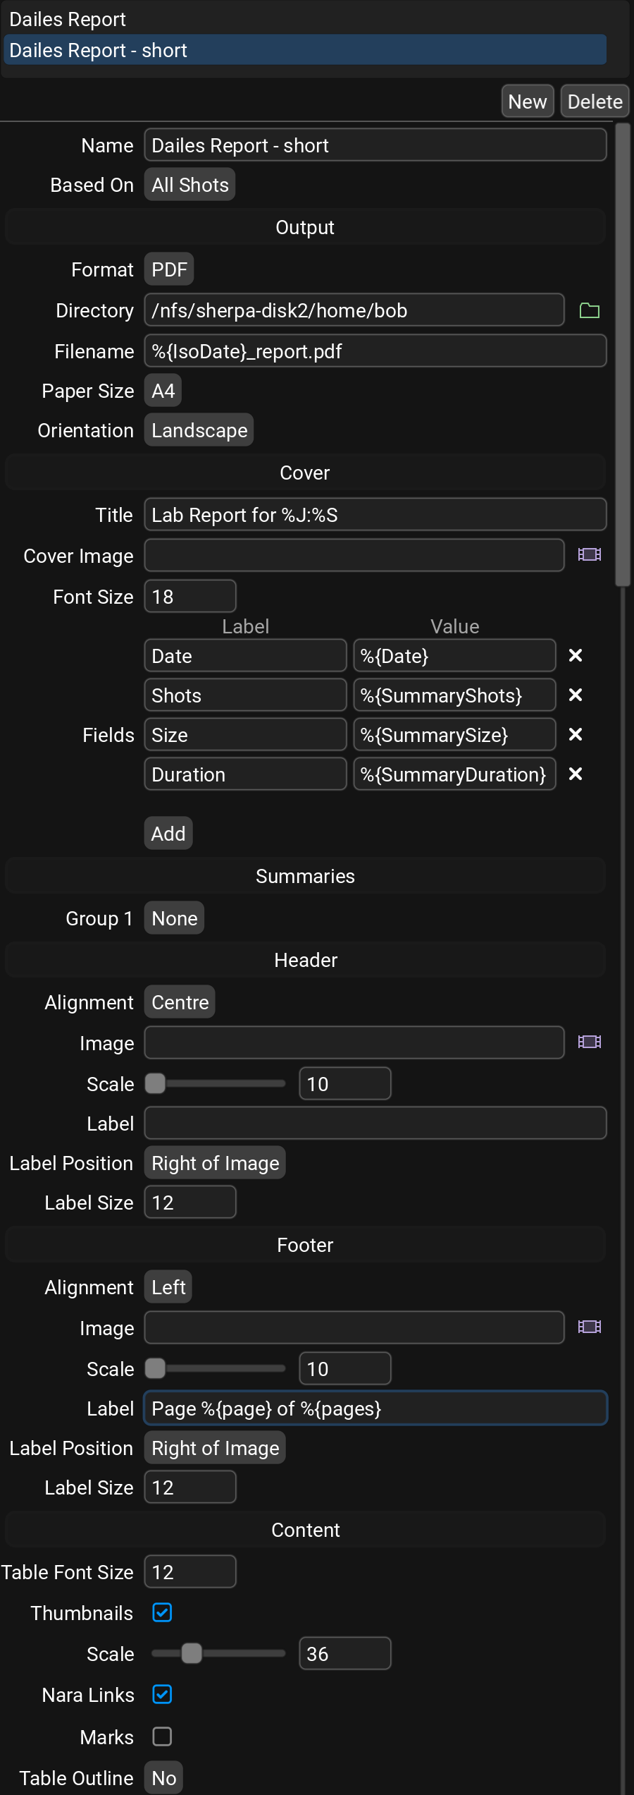Remove the Date cover field
This screenshot has height=1795, width=634.
pos(576,656)
